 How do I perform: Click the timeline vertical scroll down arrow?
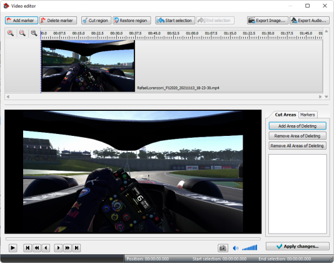326,96
